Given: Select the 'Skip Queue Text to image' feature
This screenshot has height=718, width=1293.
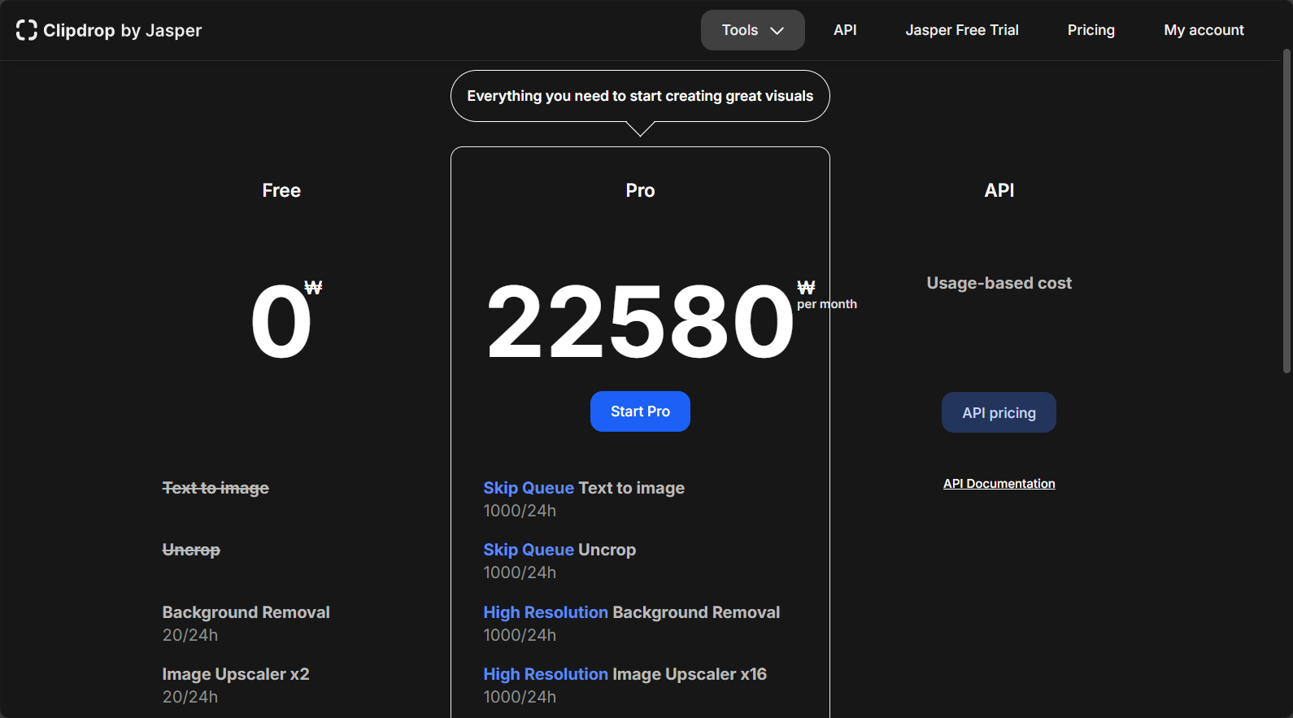Looking at the screenshot, I should (x=584, y=488).
